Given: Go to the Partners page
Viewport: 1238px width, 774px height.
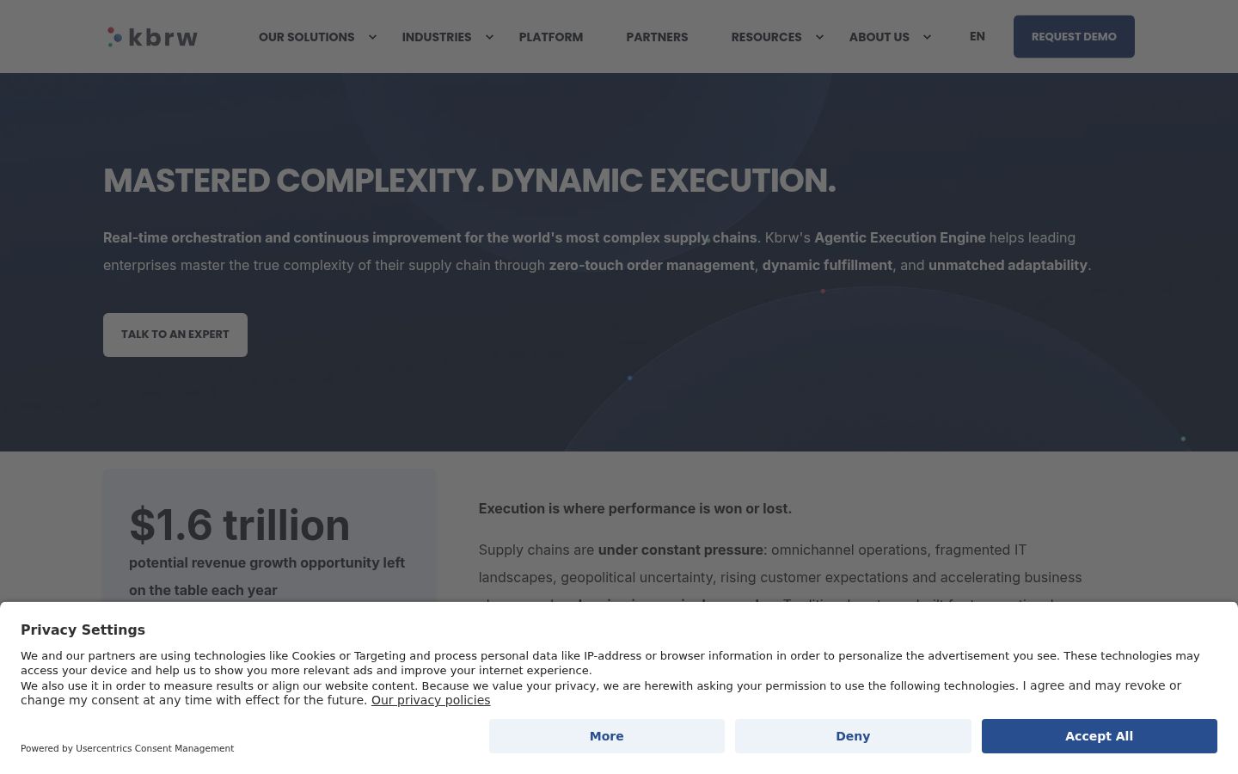Looking at the screenshot, I should click(x=657, y=37).
